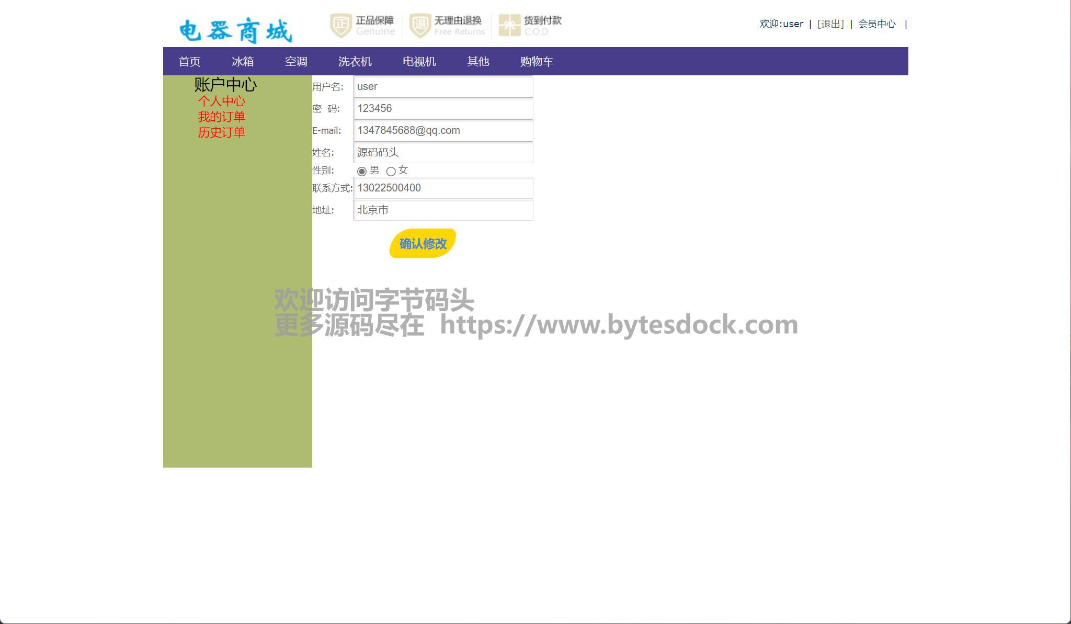Open the 空调 category menu item
Viewport: 1071px width, 624px height.
click(x=296, y=62)
